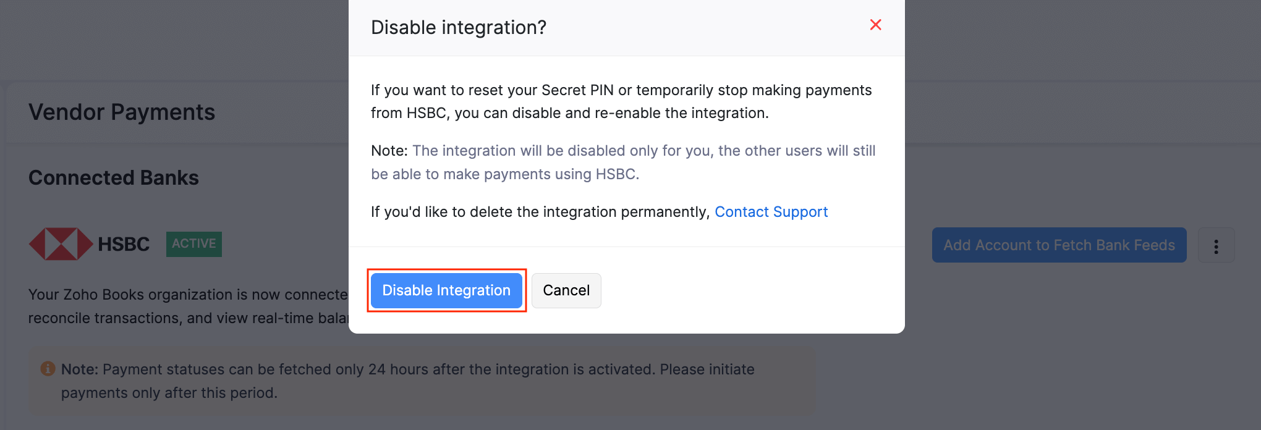Select the ACTIVE status badge on HSBC
Screen dimensions: 1261x430
point(193,243)
